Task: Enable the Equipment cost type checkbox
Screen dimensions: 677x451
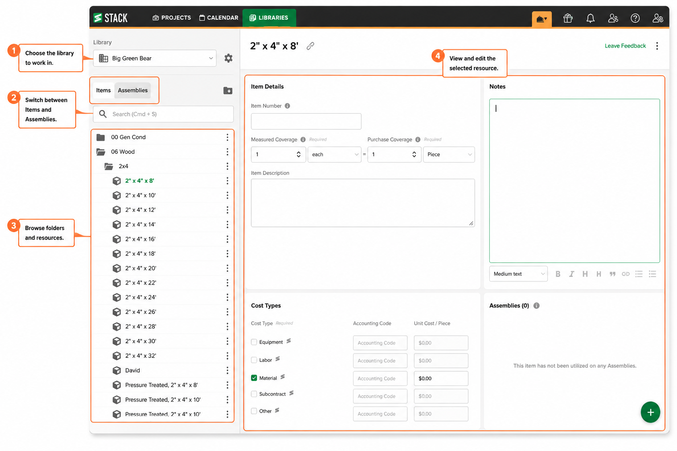Action: [254, 342]
